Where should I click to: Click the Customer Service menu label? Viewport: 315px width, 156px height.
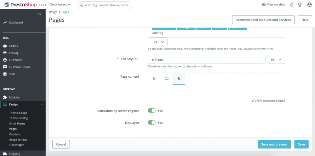point(20,67)
